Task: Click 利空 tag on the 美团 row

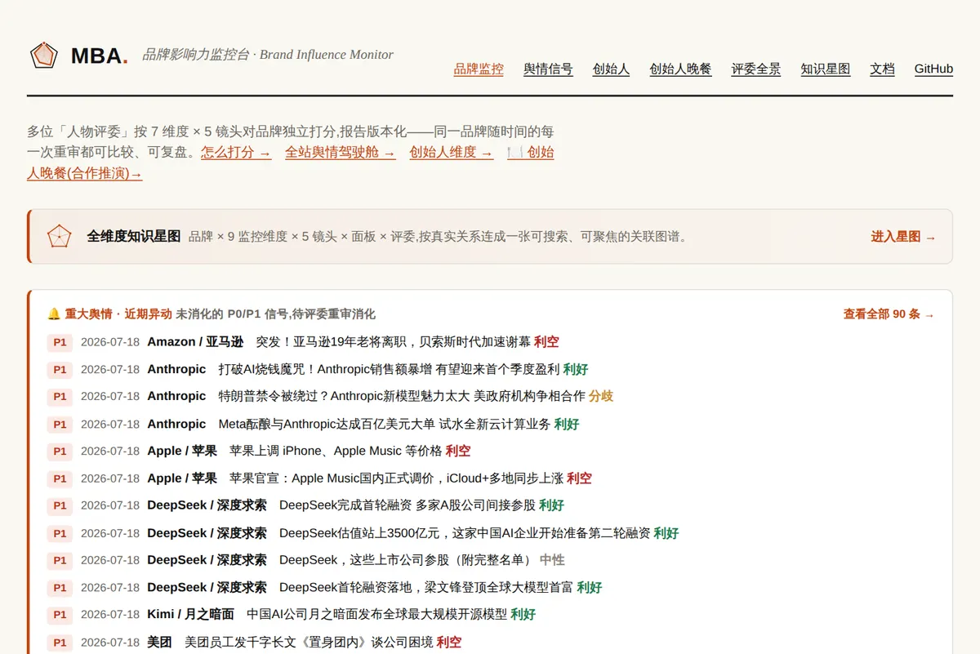Action: (449, 643)
